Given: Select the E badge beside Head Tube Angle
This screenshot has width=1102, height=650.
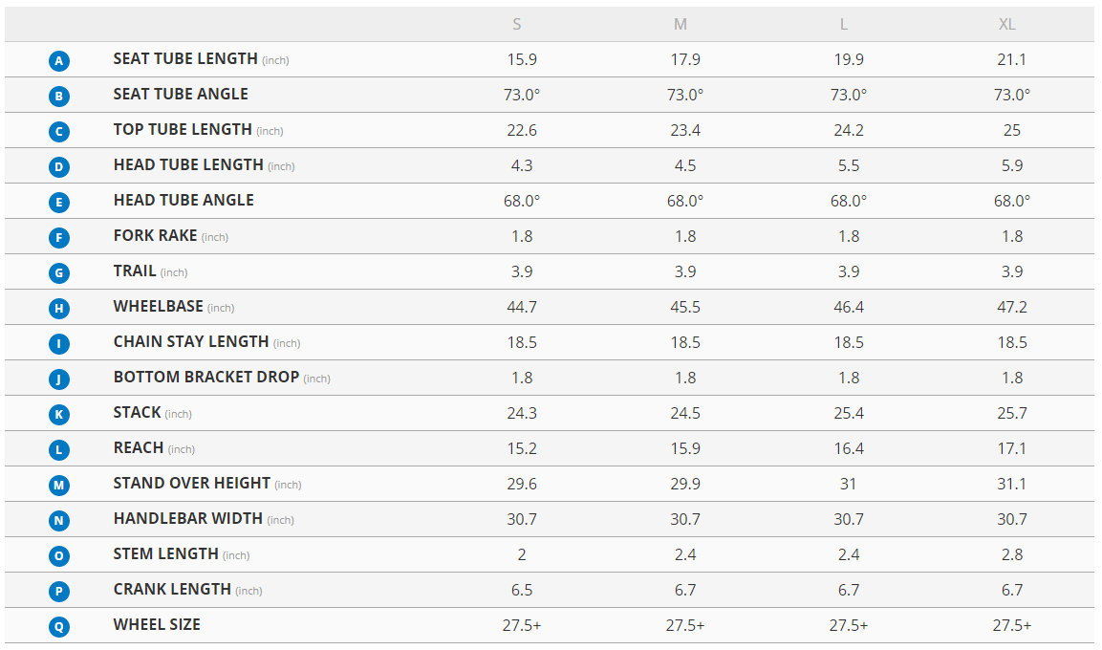Looking at the screenshot, I should (x=59, y=203).
